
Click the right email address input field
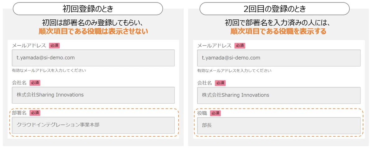tap(279, 58)
